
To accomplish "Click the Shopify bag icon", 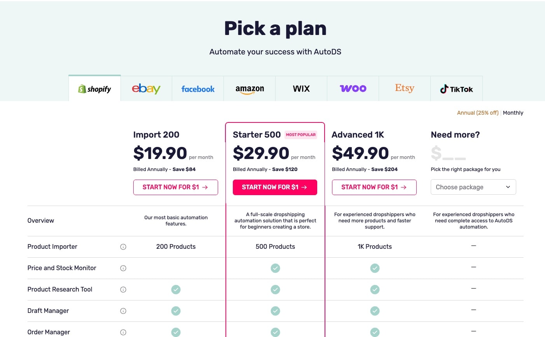I will click(82, 88).
